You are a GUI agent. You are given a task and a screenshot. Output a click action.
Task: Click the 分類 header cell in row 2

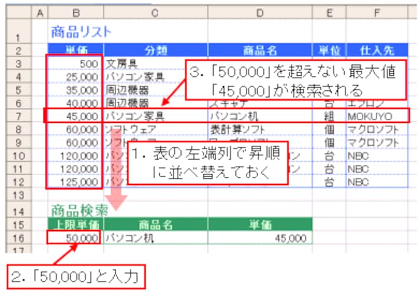(156, 51)
